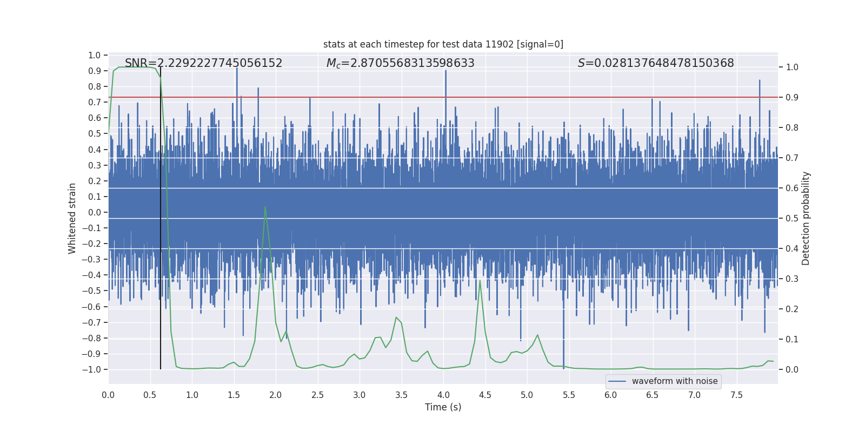Click the green plateau at the top left
Viewport: 865px width, 432px height.
point(135,67)
